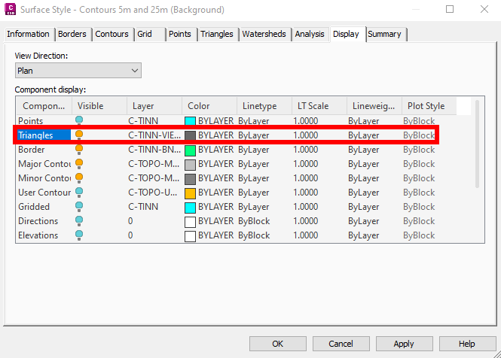The image size is (501, 358).
Task: Switch to the Points tab
Action: click(x=180, y=34)
